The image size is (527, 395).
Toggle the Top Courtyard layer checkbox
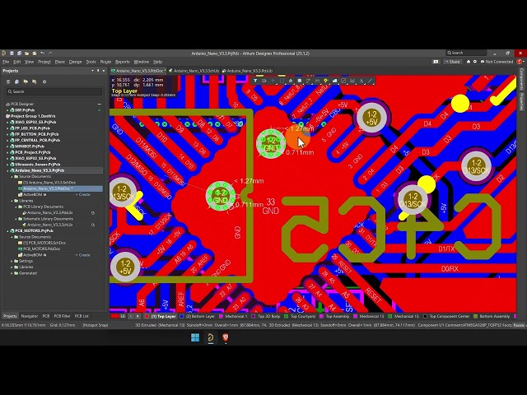point(287,316)
